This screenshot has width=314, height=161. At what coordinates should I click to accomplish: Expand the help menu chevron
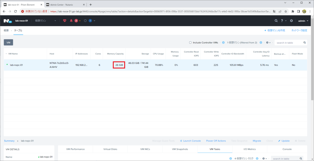285,21
